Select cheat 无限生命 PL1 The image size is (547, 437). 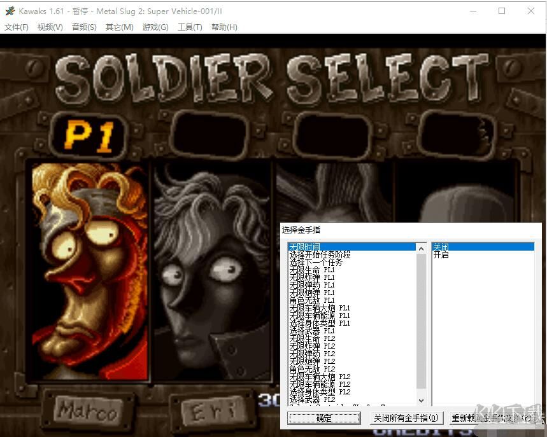click(x=311, y=270)
